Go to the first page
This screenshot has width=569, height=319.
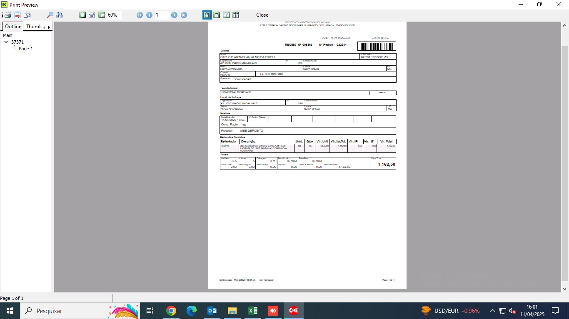[x=140, y=15]
